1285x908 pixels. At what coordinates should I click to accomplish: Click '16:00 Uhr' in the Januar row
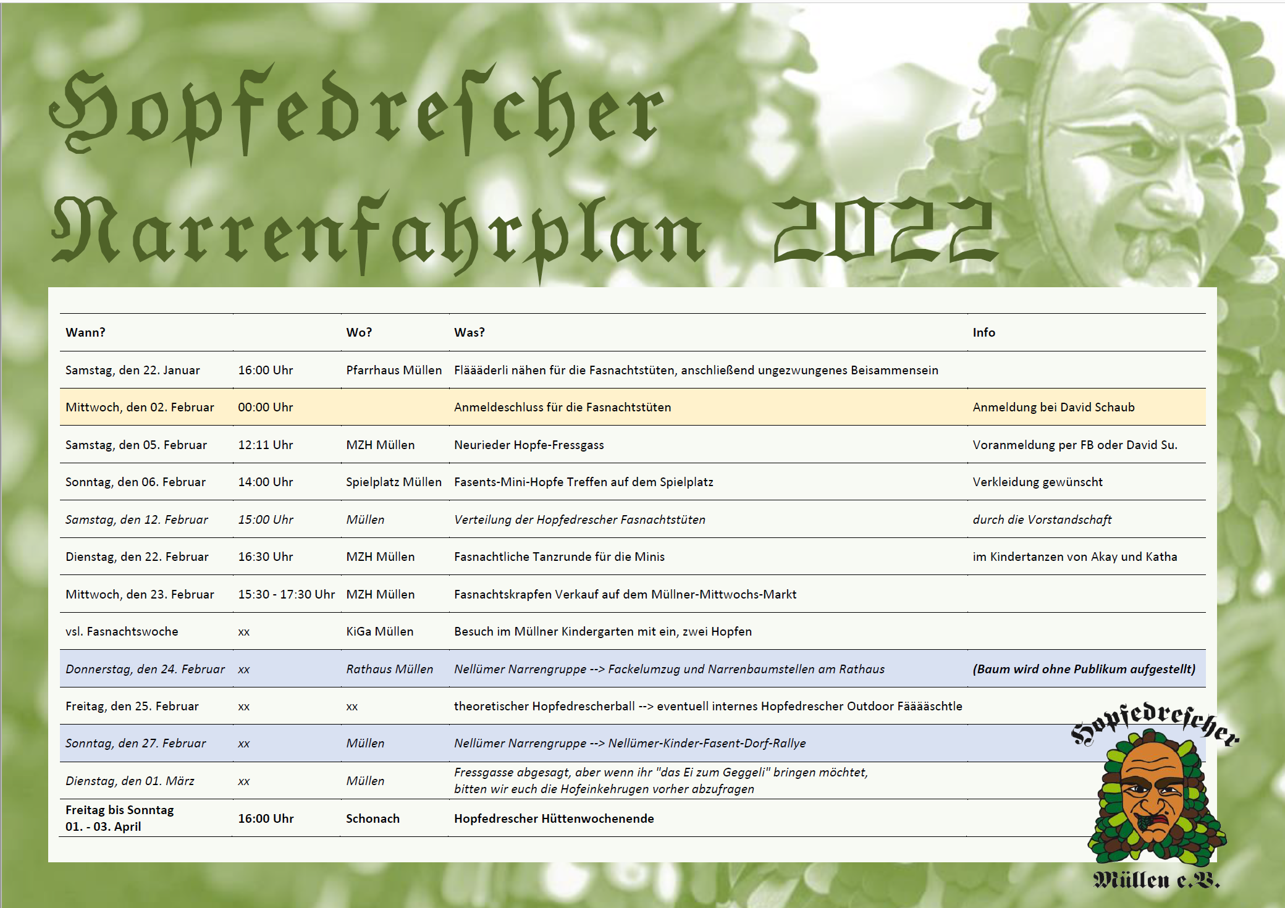coord(266,370)
